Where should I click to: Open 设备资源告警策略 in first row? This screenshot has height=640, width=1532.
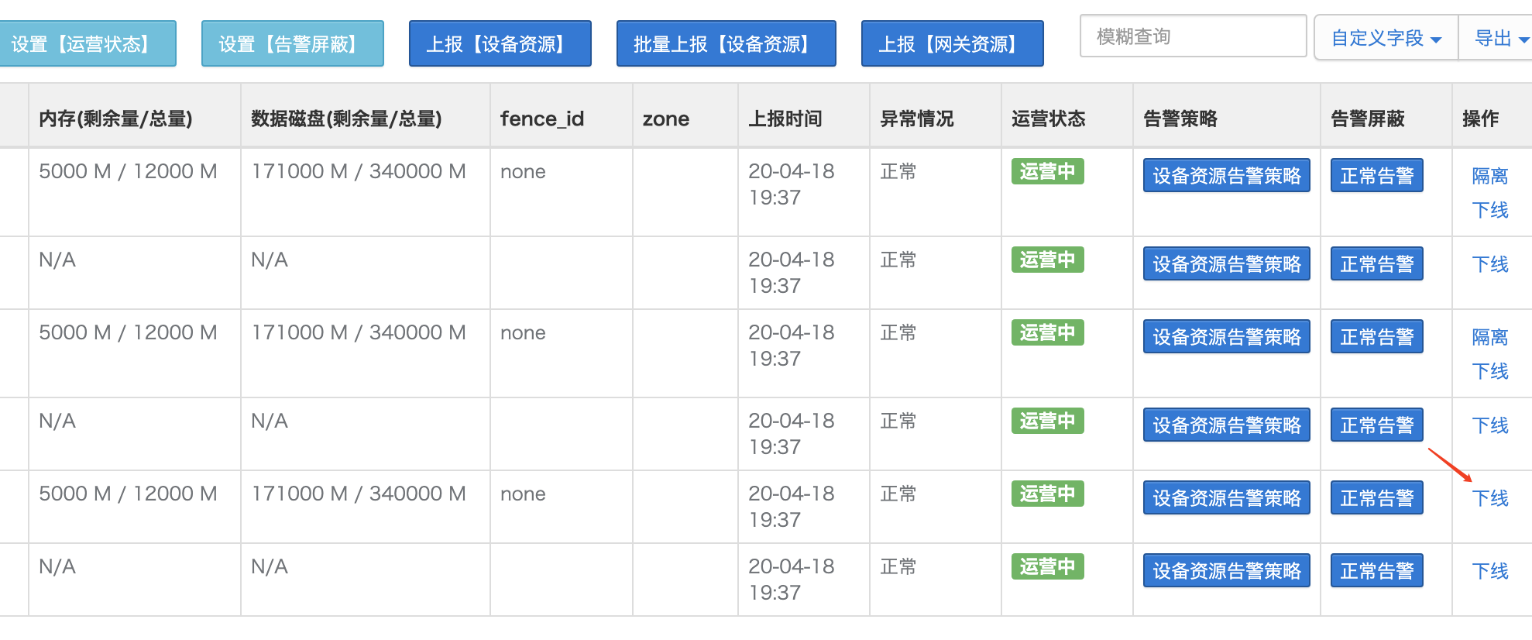tap(1226, 176)
